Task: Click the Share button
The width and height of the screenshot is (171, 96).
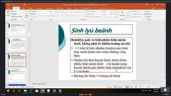Action: coord(161,8)
